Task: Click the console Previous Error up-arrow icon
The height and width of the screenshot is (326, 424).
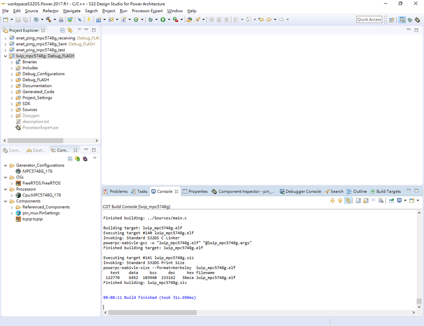Action: coord(340,200)
